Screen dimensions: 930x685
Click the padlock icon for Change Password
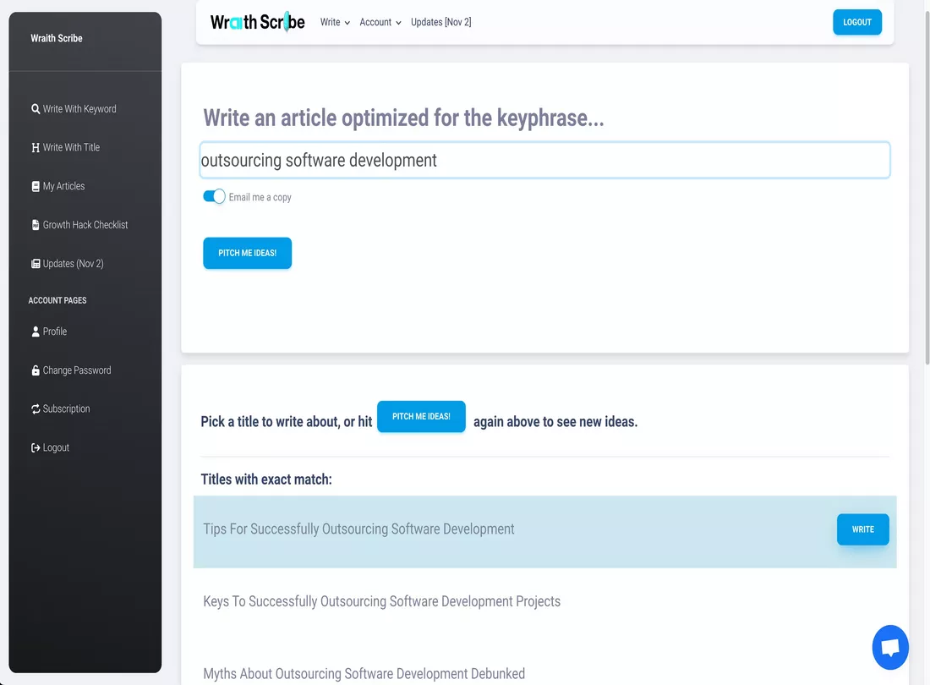36,370
